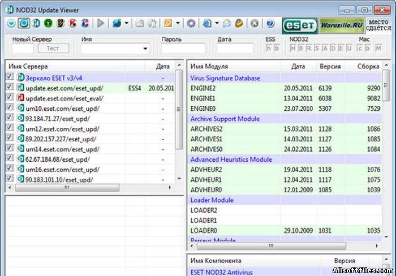
Task: Expand the dropdown arrow beside the key icon
Action: click(178, 23)
